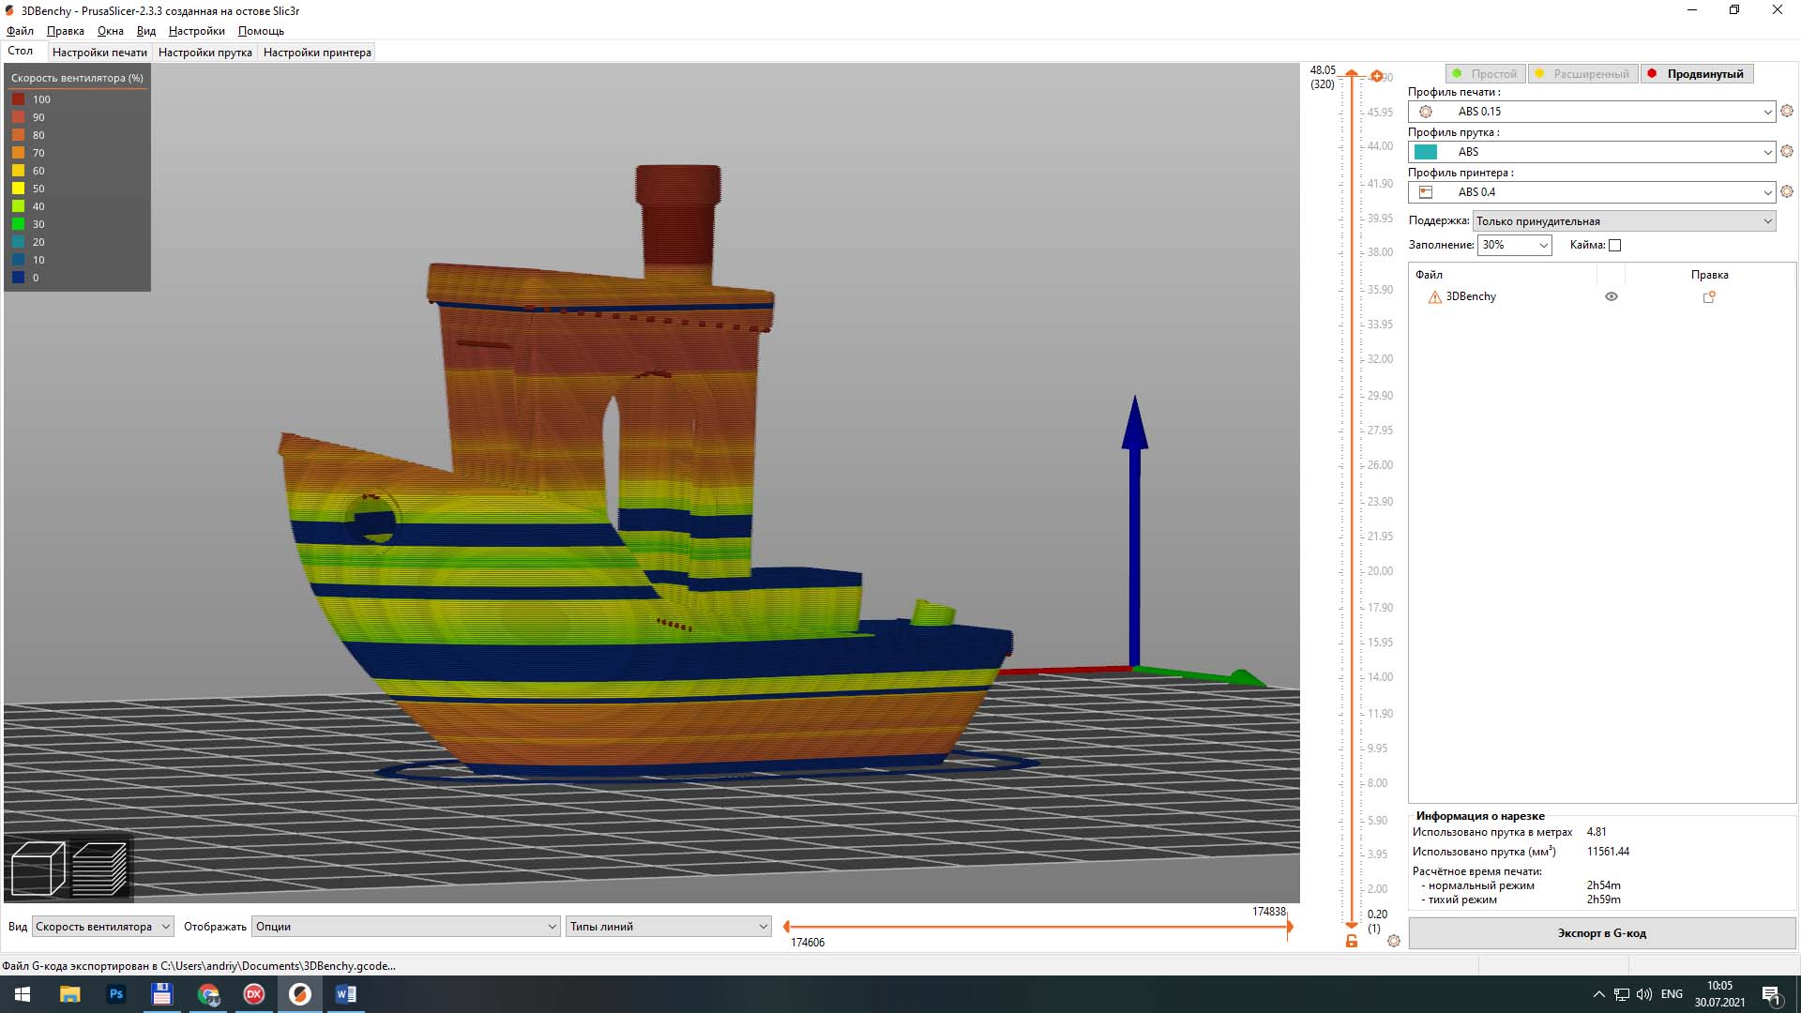Select the Расширенный mode button
This screenshot has height=1013, width=1801.
1583,73
